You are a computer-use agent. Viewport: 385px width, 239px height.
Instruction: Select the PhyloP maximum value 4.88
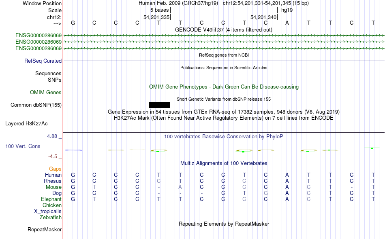pyautogui.click(x=52, y=136)
